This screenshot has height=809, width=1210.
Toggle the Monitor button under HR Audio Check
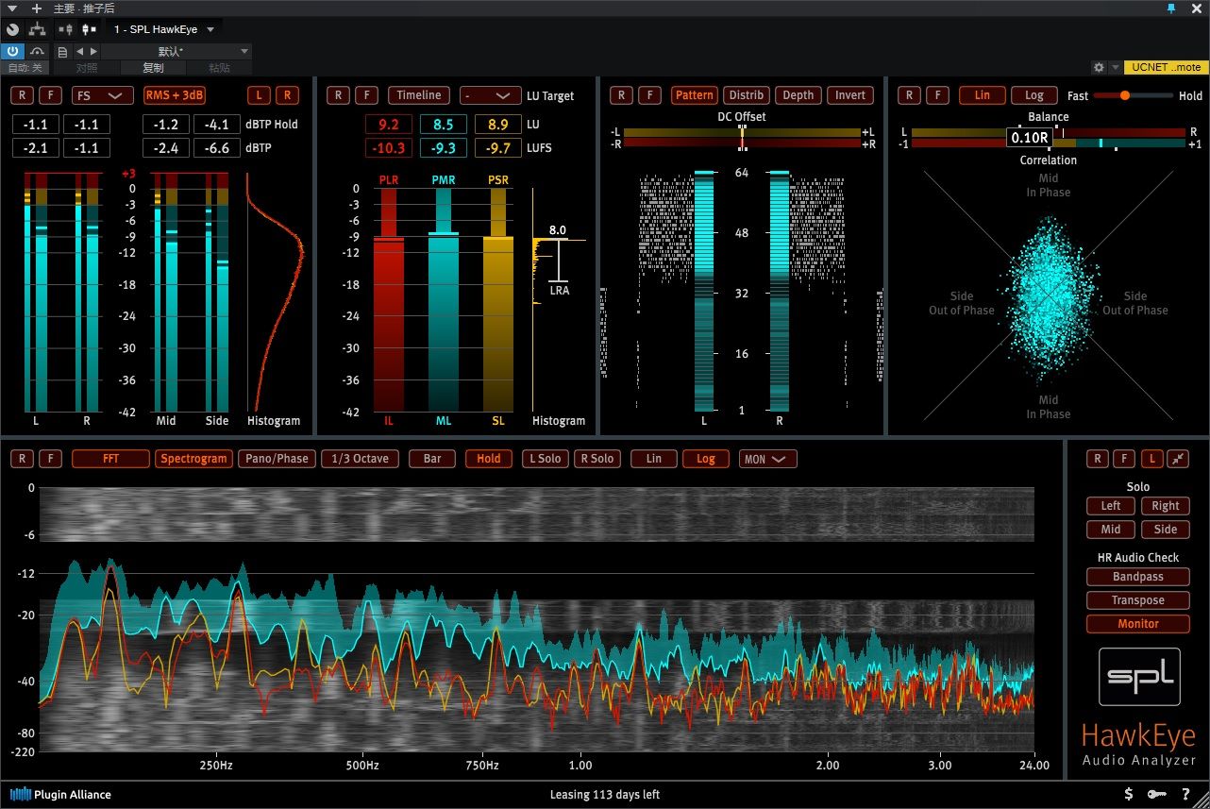tap(1138, 624)
